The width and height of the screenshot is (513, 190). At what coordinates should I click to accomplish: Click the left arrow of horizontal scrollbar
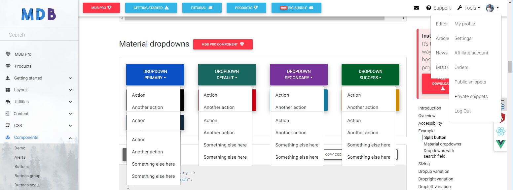122,18
